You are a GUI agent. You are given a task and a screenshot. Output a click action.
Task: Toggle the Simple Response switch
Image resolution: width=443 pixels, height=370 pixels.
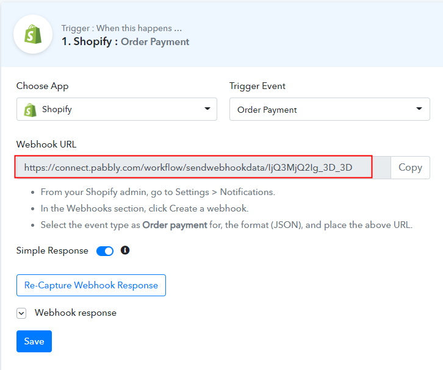105,251
